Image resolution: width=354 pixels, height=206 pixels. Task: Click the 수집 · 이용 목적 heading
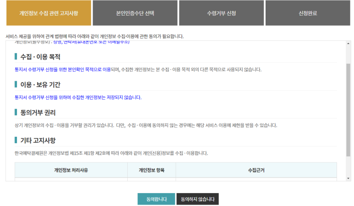click(x=40, y=57)
